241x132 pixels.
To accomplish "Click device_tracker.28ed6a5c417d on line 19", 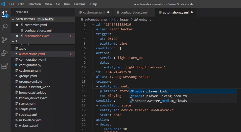I will tap(147, 110).
